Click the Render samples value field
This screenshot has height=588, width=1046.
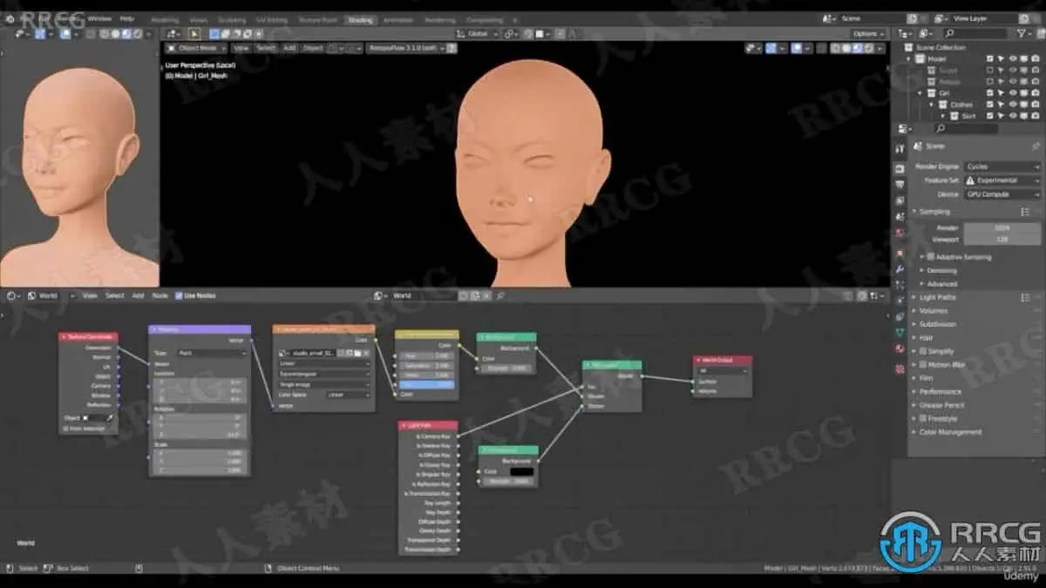click(1002, 228)
